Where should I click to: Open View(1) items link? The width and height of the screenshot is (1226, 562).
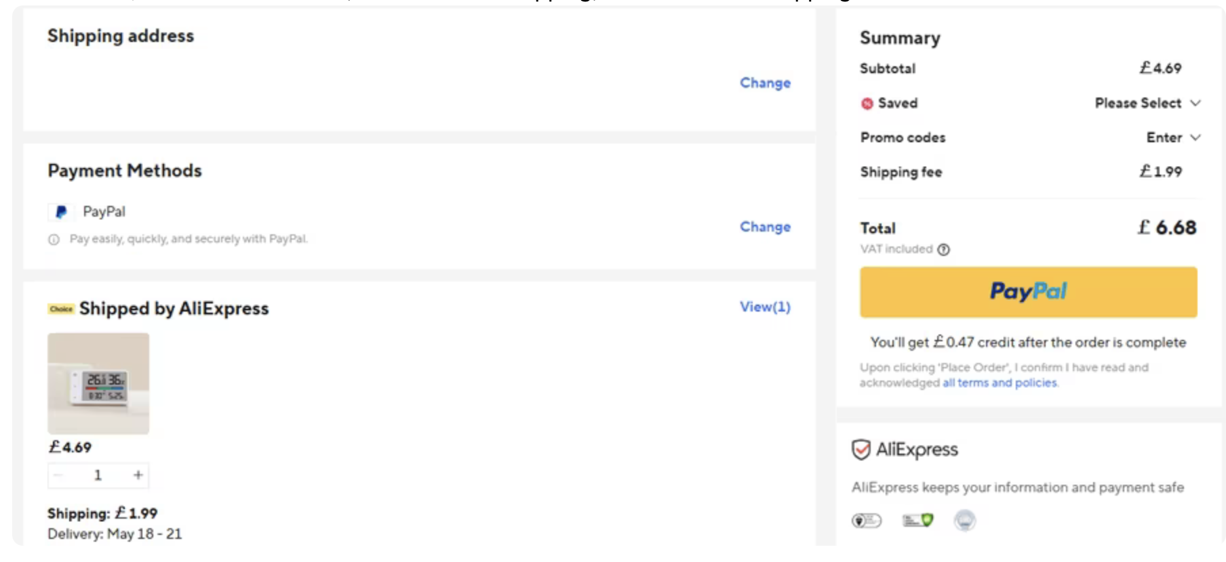tap(765, 307)
